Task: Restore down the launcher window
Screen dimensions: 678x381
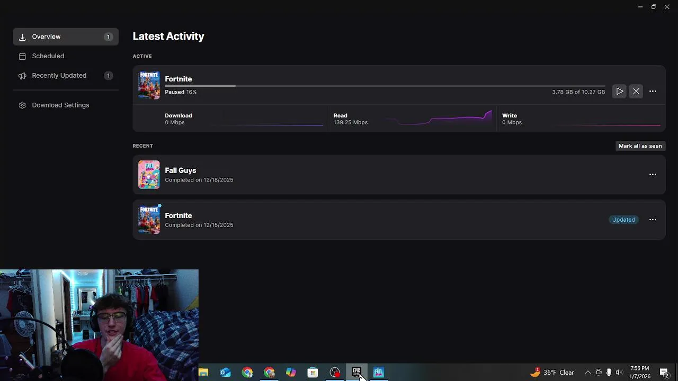Action: pos(654,7)
